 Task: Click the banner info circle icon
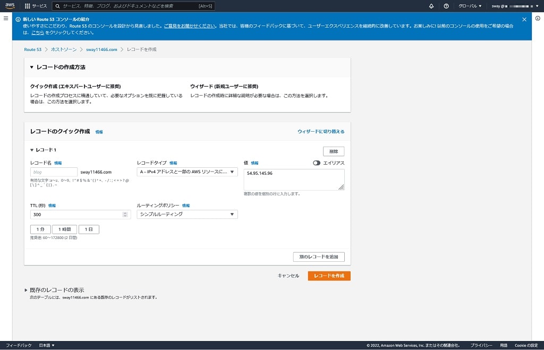click(x=18, y=20)
